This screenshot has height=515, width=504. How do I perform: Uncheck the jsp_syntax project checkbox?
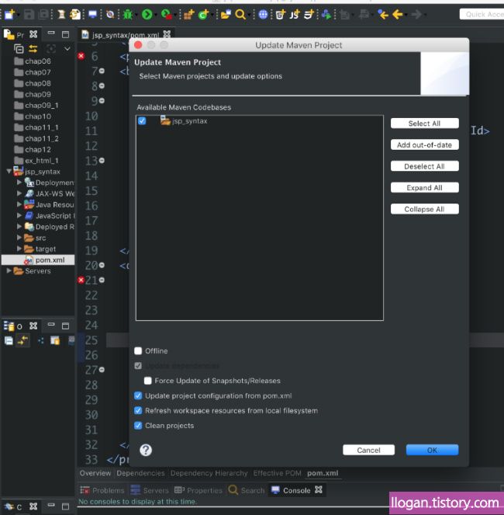click(142, 121)
